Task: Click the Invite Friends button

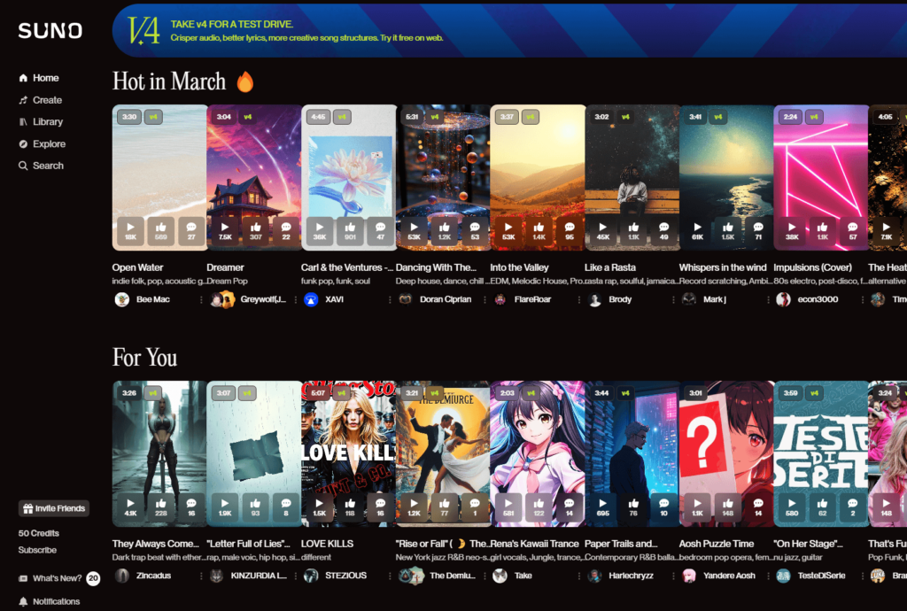Action: coord(54,508)
